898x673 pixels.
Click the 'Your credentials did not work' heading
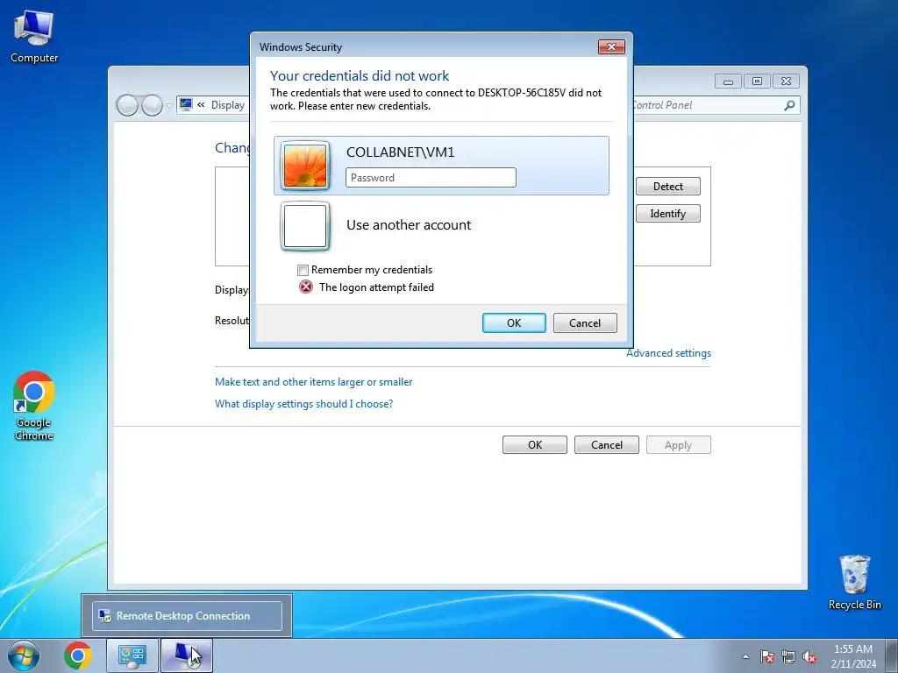click(x=360, y=75)
